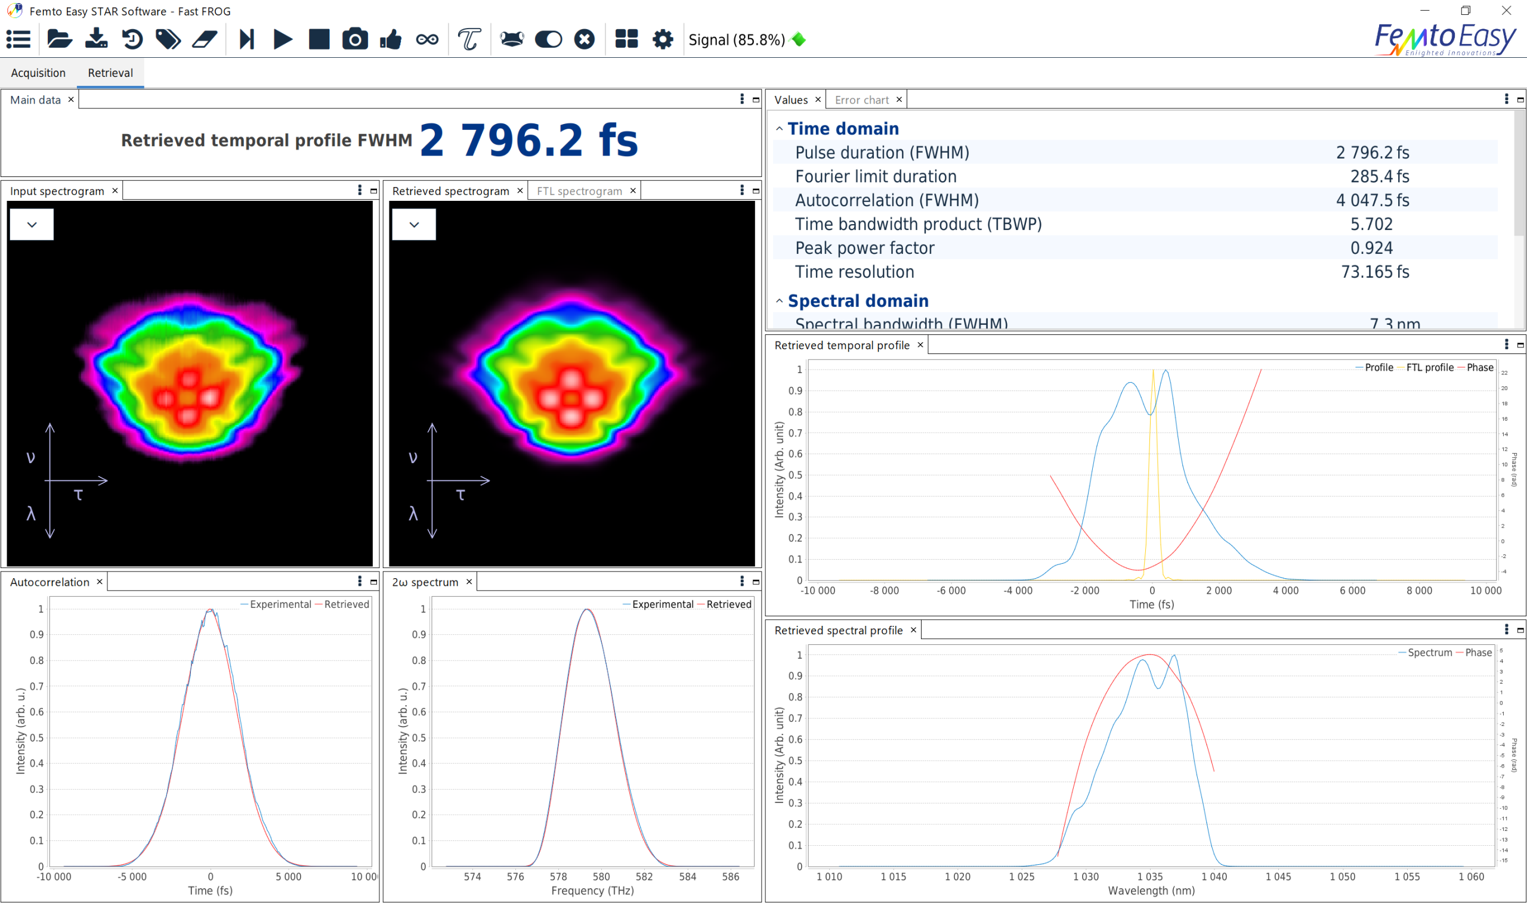Screen dimensions: 1527x903
Task: Click the thumbs-up icon
Action: (391, 39)
